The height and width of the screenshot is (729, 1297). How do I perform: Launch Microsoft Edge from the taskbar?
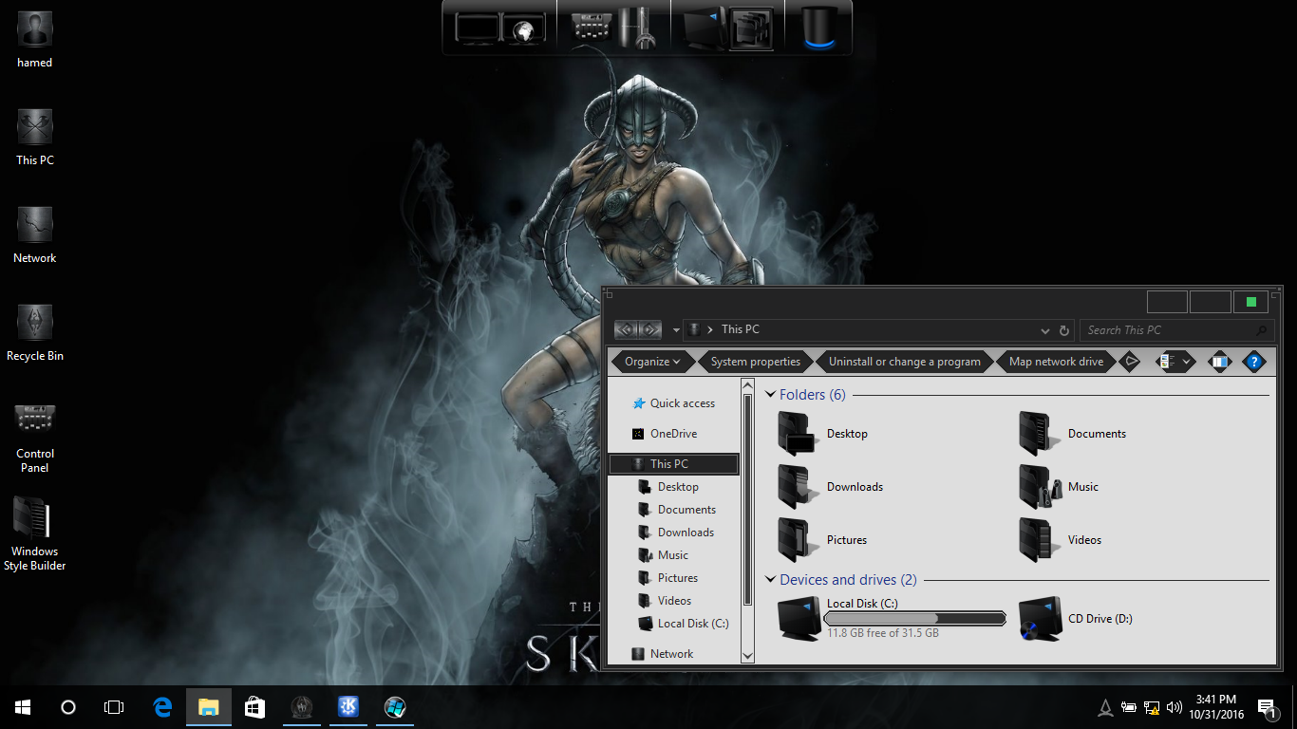click(x=162, y=707)
